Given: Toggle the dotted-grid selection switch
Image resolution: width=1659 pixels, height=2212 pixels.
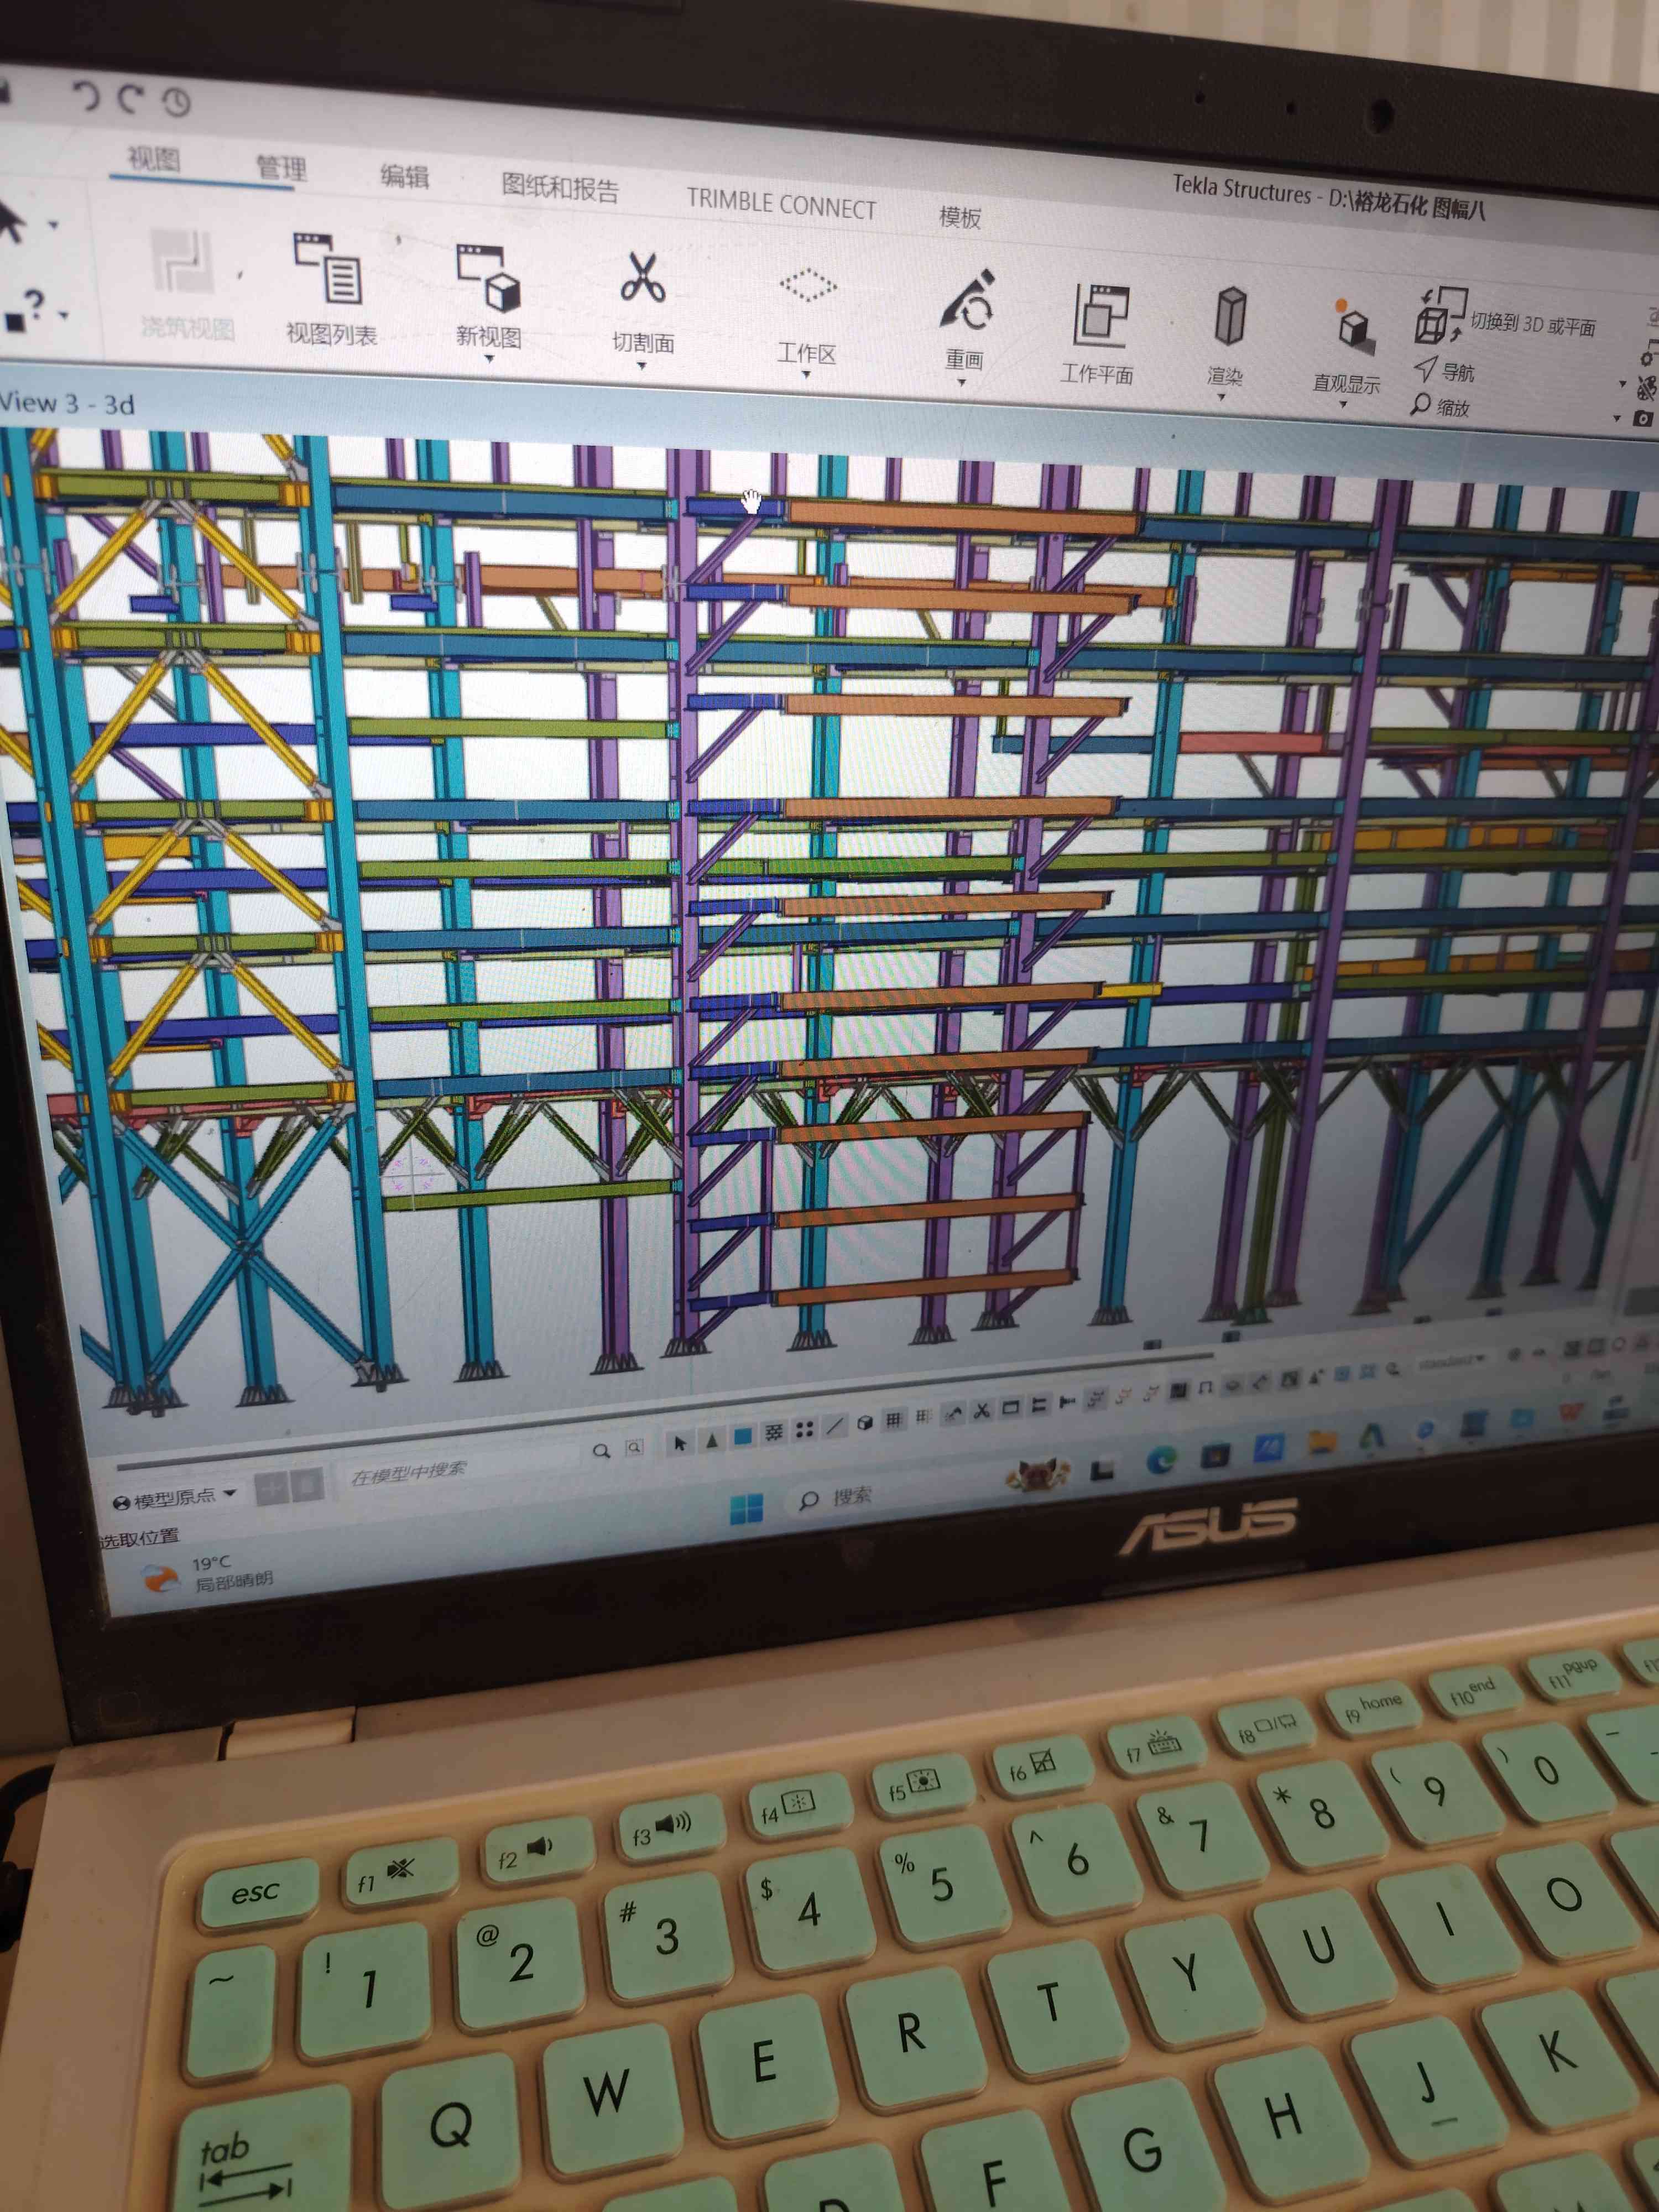Looking at the screenshot, I should (x=773, y=1434).
